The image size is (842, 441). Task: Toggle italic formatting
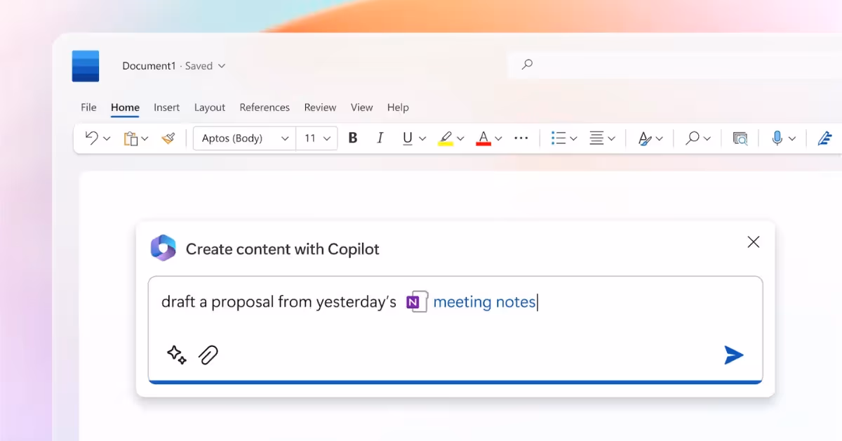coord(380,138)
